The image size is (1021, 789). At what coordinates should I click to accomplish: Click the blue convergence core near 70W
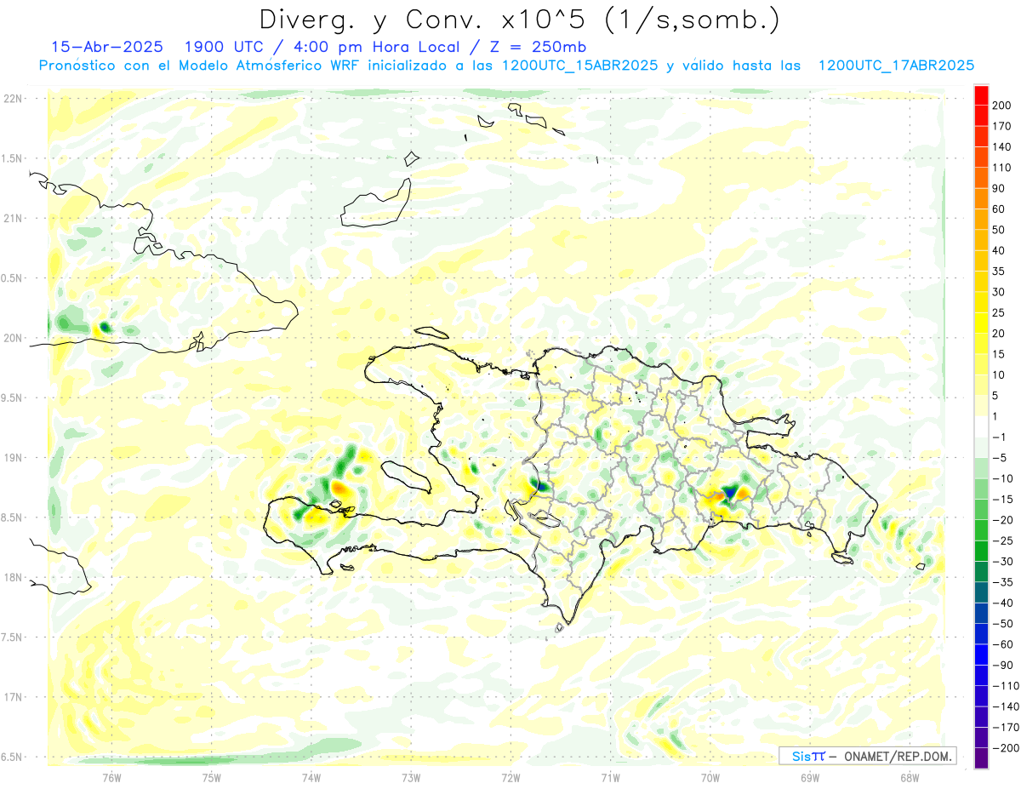[x=729, y=493]
